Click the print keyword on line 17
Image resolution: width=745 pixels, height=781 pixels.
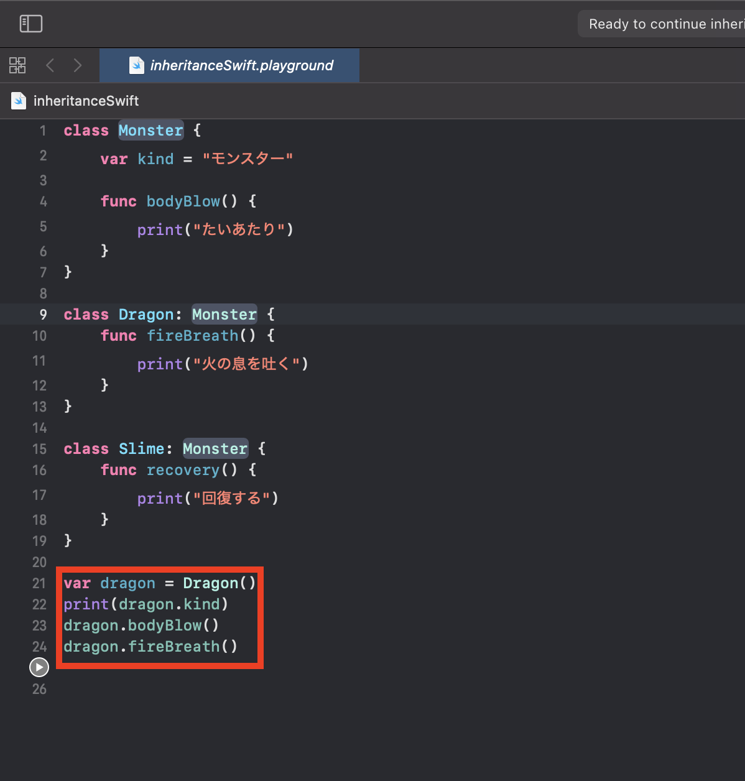click(x=160, y=499)
